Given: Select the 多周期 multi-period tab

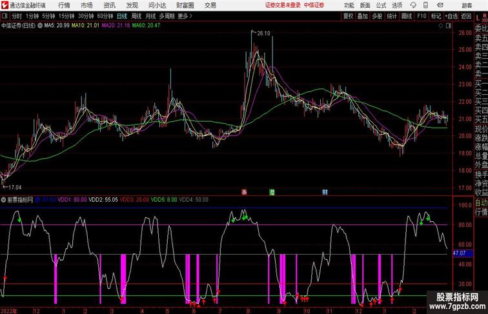Looking at the screenshot, I should [167, 16].
